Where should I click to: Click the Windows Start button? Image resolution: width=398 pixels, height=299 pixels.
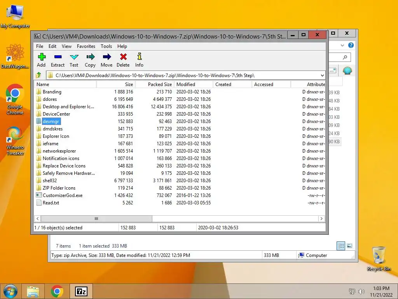pos(10,291)
